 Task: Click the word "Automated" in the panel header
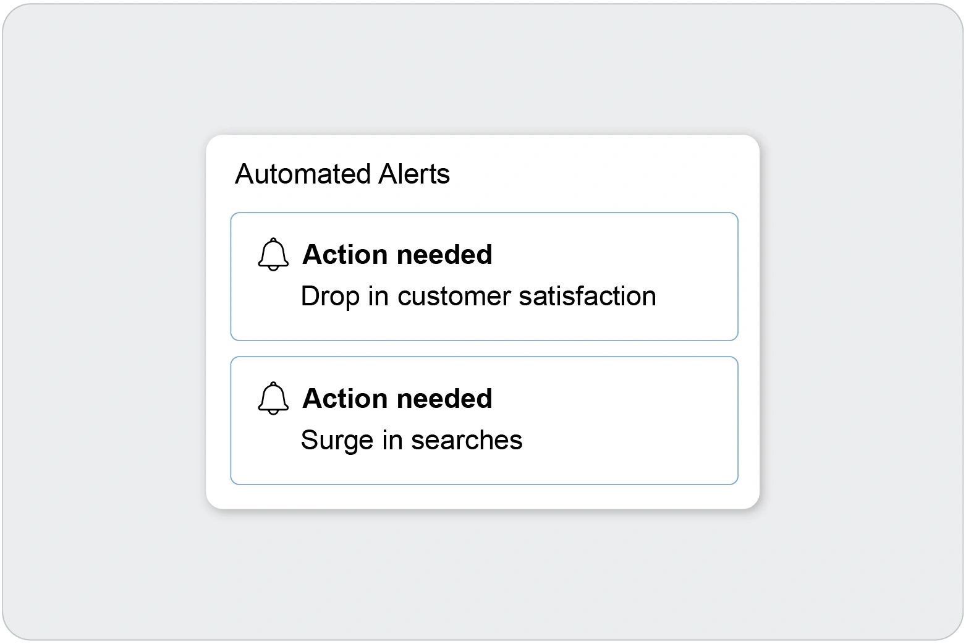click(294, 174)
